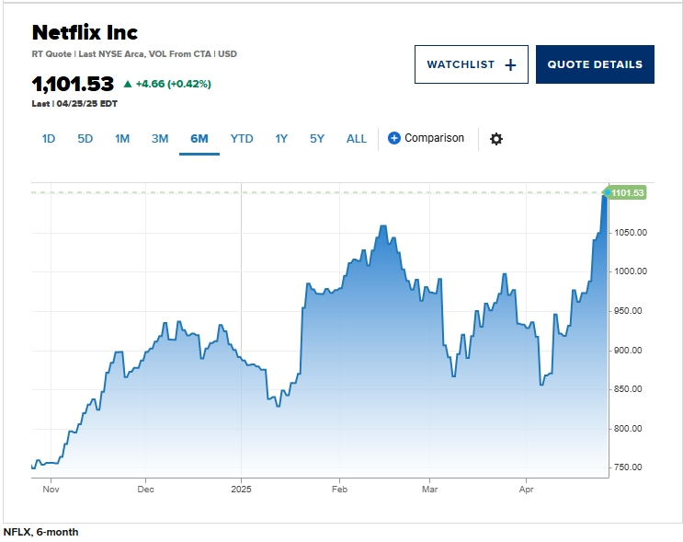Click the 'Last | 04/25/25 EDT' timestamp
This screenshot has width=683, height=542.
(x=74, y=104)
